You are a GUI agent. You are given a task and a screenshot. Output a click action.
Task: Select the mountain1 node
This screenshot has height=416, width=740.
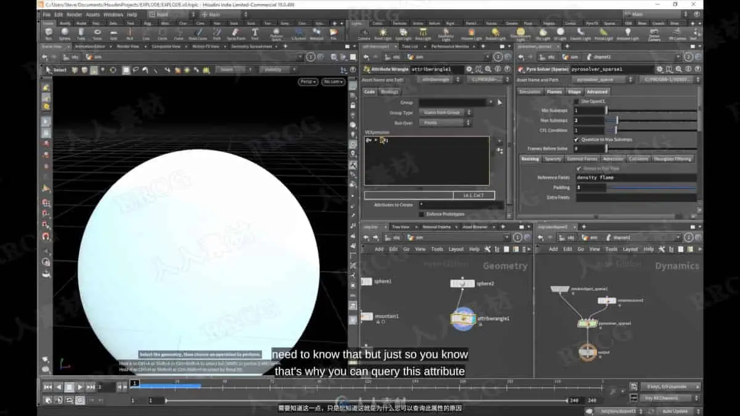[366, 316]
